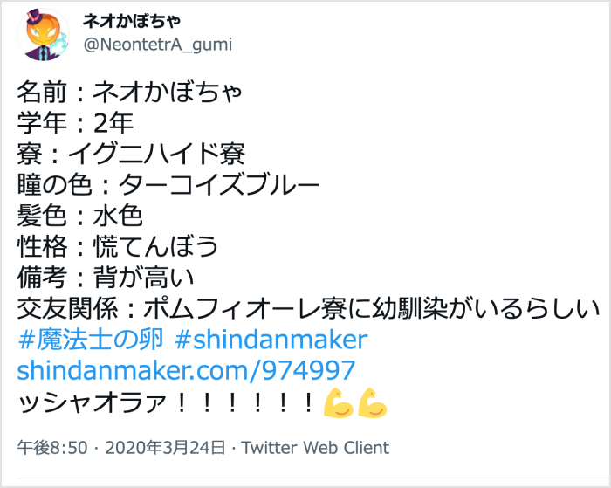This screenshot has width=611, height=488.
Task: Click the 性格:慌てんぼう text line
Action: pyautogui.click(x=117, y=246)
